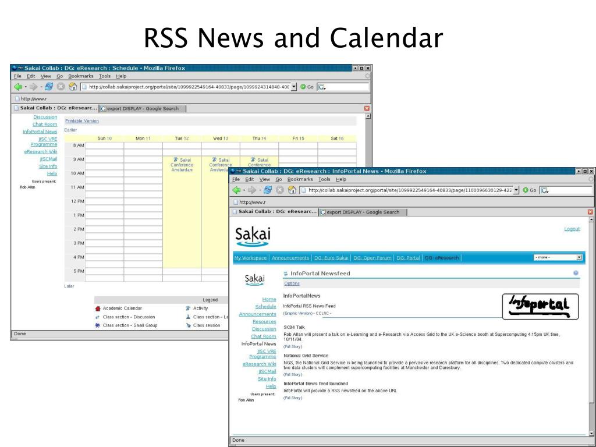Image resolution: width=596 pixels, height=447 pixels.
Task: Click Forward arrow in InfoPortal News window
Action: pyautogui.click(x=252, y=190)
